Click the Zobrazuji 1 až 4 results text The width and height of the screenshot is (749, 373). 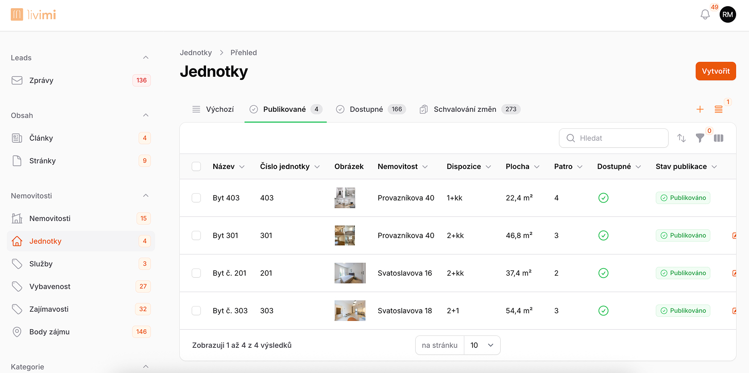pyautogui.click(x=242, y=345)
